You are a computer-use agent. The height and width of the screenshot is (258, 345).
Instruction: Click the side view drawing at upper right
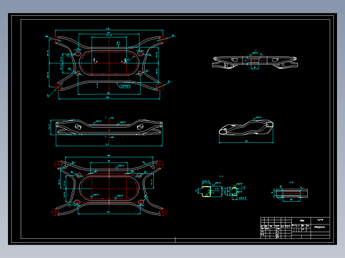[x=255, y=62]
